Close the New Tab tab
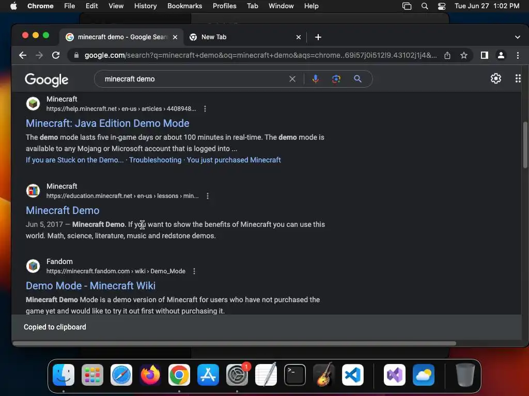Image resolution: width=529 pixels, height=396 pixels. [299, 37]
